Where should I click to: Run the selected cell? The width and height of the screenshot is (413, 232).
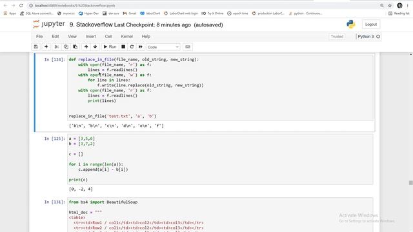110,47
